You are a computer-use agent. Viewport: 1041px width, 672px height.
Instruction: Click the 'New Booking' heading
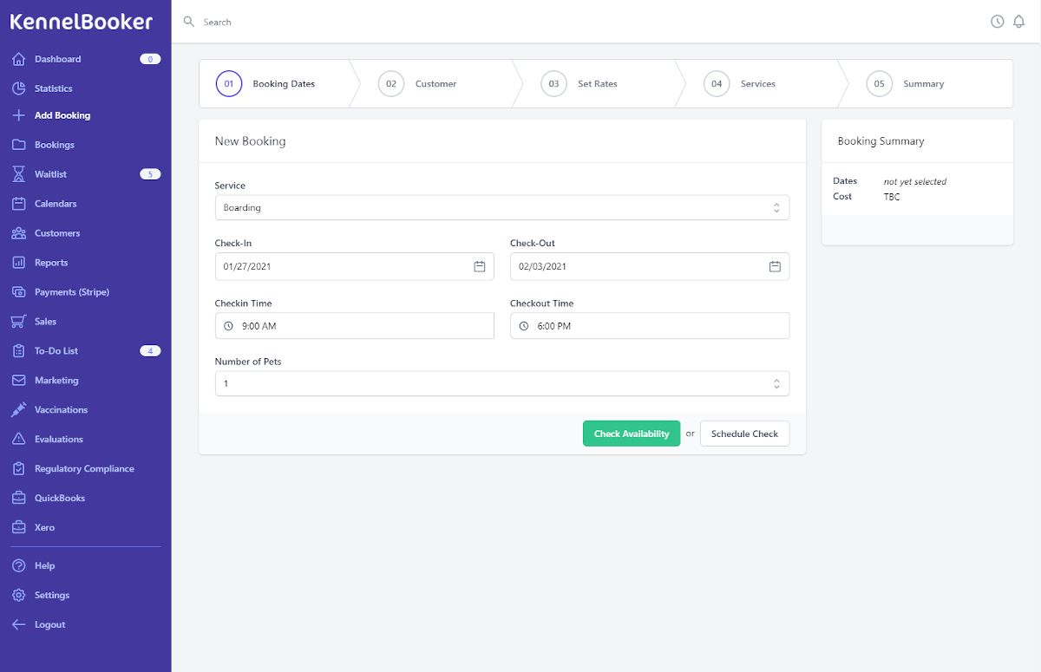(x=250, y=141)
